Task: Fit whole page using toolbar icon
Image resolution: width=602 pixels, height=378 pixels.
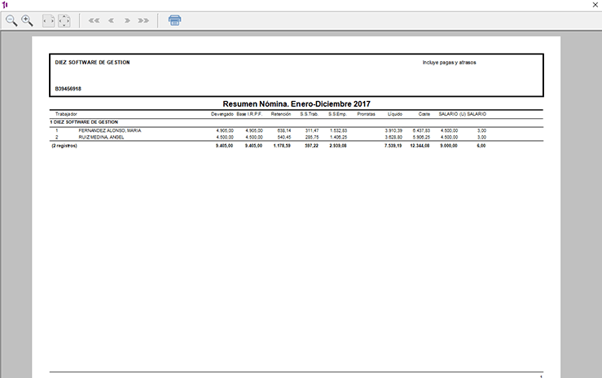Action: (64, 20)
